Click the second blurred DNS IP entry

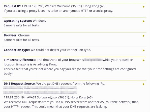click(40, 93)
